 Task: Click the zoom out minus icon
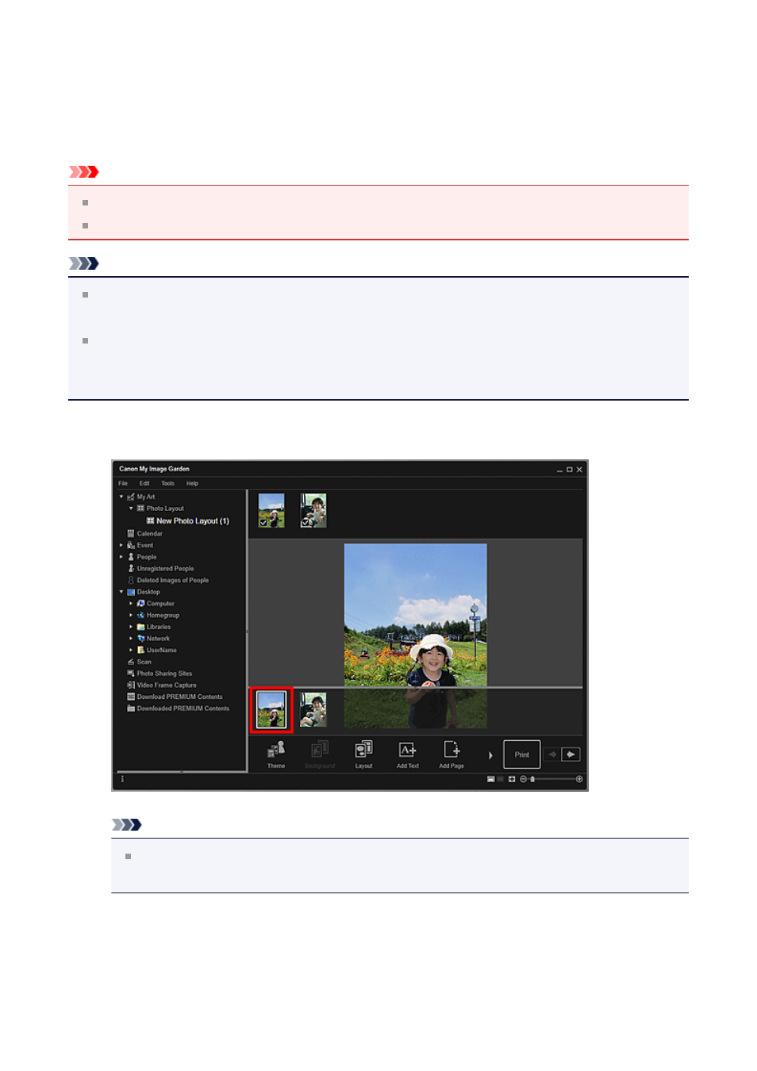523,779
